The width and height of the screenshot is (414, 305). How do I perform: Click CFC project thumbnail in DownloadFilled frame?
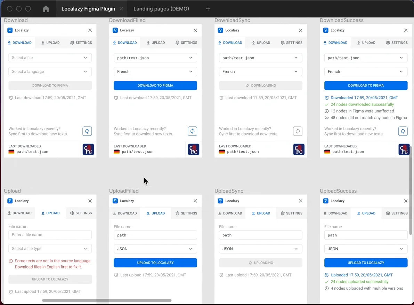(x=194, y=149)
